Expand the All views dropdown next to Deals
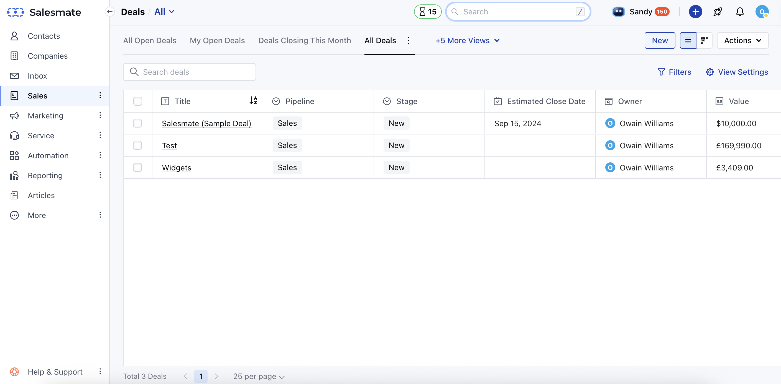This screenshot has width=781, height=384. 164,12
